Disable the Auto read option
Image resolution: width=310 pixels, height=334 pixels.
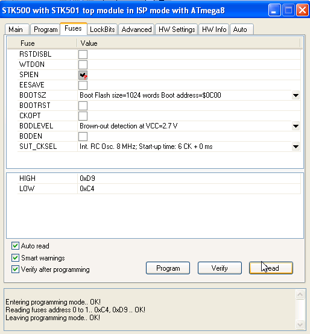click(15, 246)
